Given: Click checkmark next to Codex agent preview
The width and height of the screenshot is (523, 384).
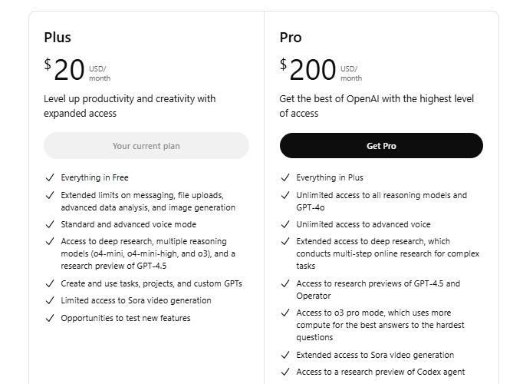Looking at the screenshot, I should [285, 372].
